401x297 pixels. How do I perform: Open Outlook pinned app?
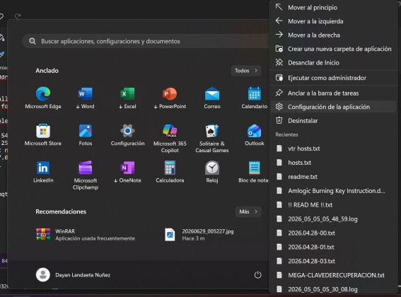[254, 135]
